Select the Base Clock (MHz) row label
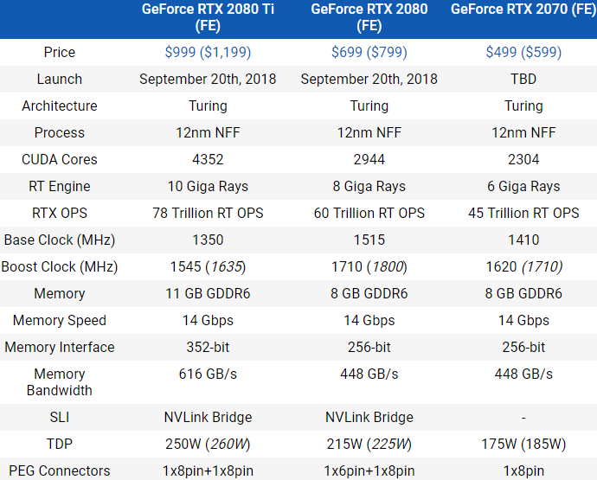Screen dimensions: 597x480 point(60,240)
